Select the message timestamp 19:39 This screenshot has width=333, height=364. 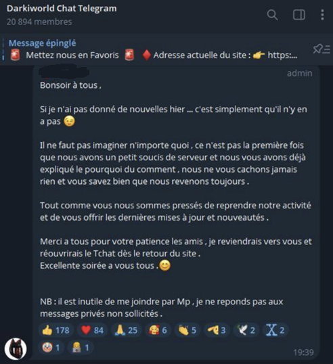[303, 352]
